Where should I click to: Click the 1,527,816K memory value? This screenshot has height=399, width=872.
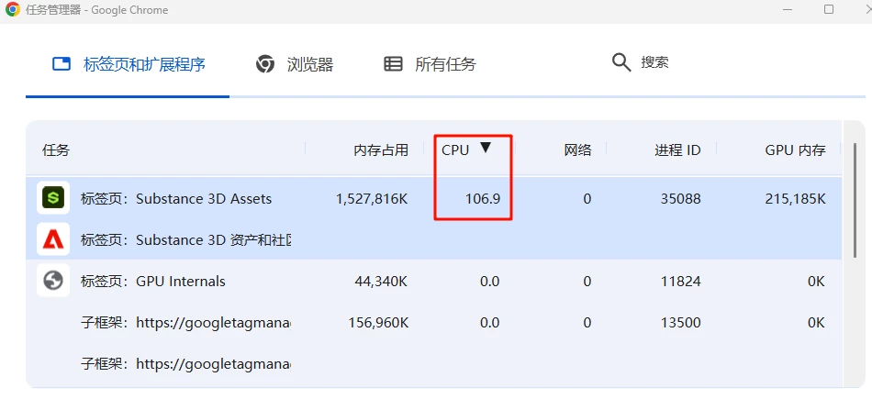point(372,198)
